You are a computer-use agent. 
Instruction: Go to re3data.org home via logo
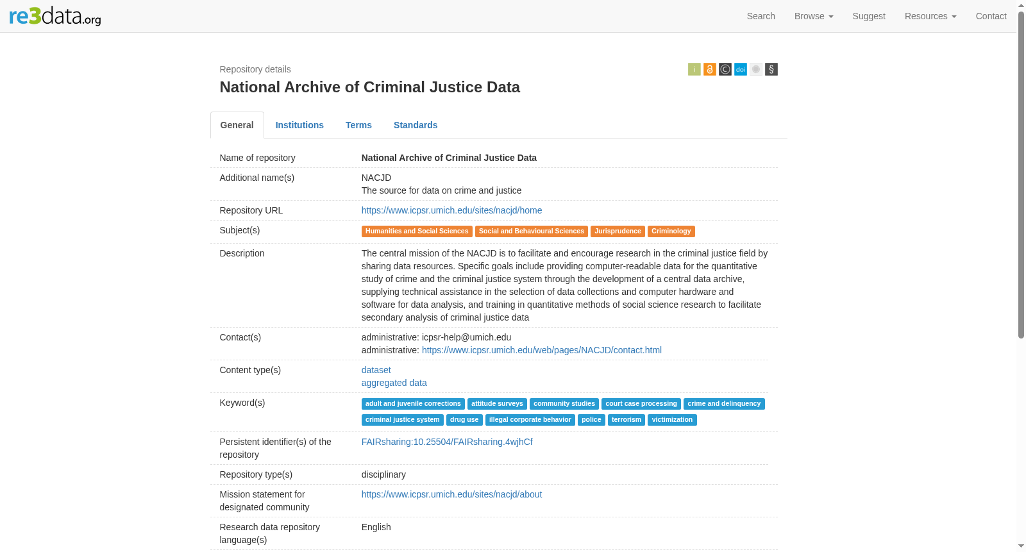point(55,16)
